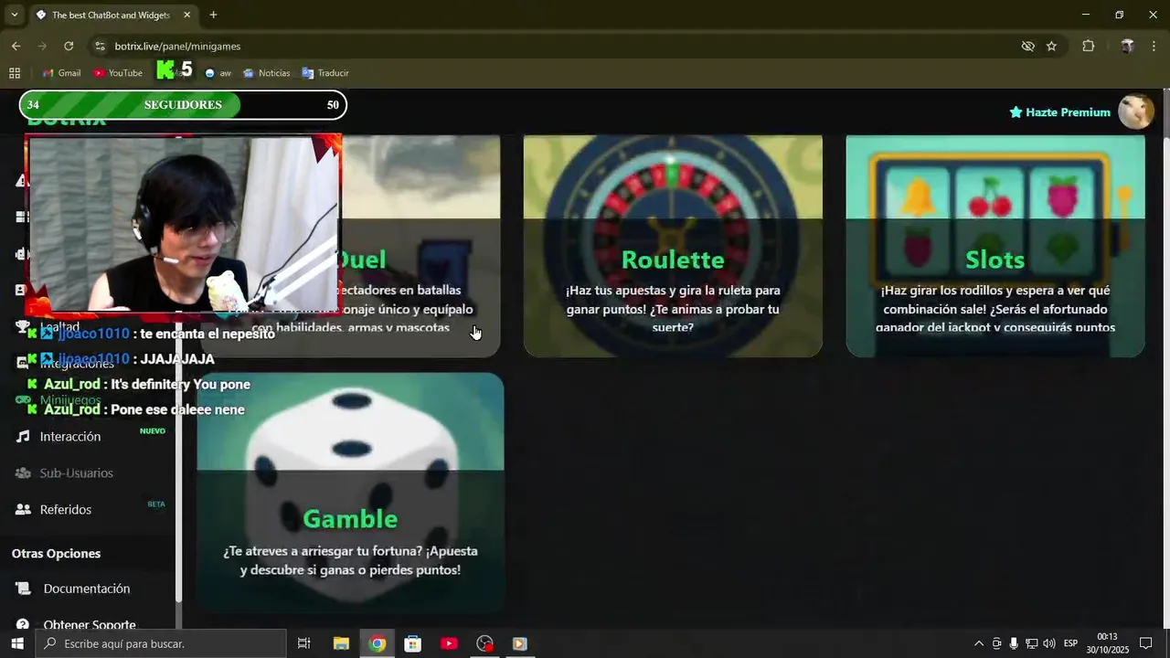This screenshot has height=658, width=1170.
Task: Click the Otras Opciones heading
Action: (x=56, y=554)
